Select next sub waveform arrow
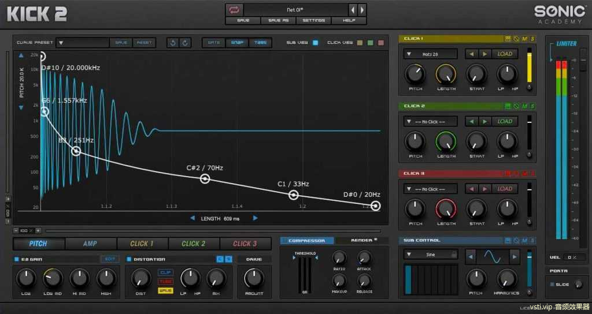 pyautogui.click(x=514, y=257)
